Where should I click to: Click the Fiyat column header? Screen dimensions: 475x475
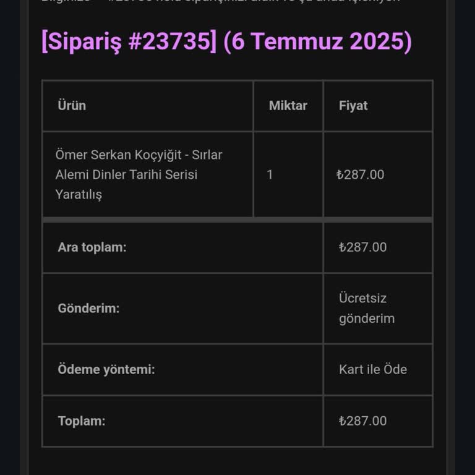[353, 106]
